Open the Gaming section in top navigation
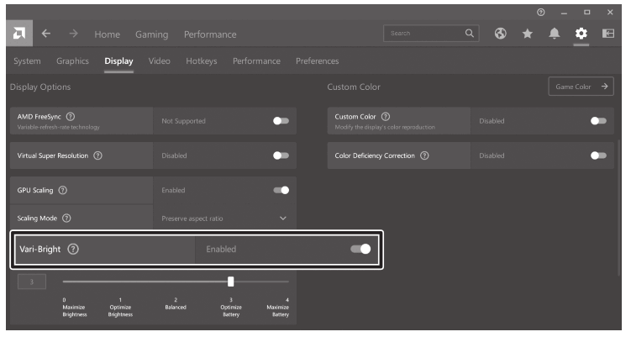631x337 pixels. coord(151,34)
